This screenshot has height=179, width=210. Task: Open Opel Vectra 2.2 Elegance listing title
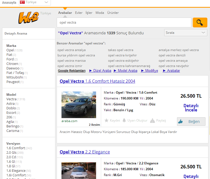(x=85, y=152)
